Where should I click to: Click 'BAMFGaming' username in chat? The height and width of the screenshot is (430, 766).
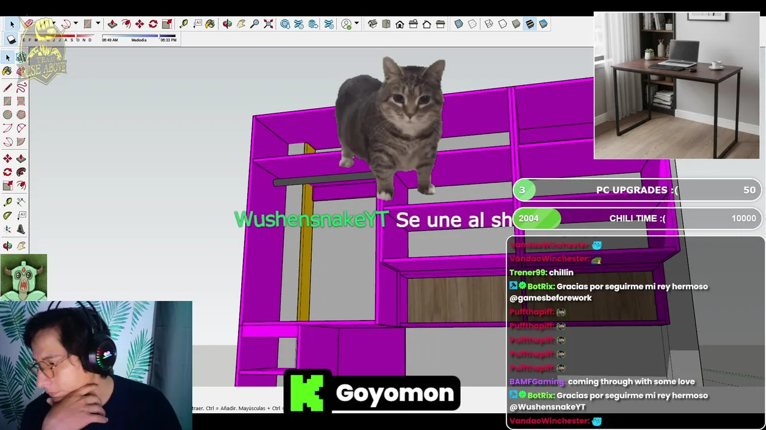[537, 382]
